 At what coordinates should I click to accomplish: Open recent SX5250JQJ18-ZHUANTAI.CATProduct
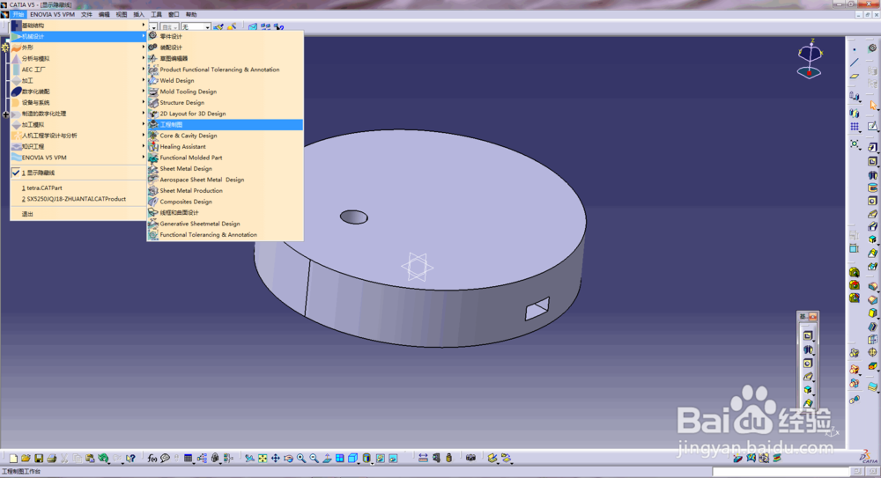click(x=78, y=200)
